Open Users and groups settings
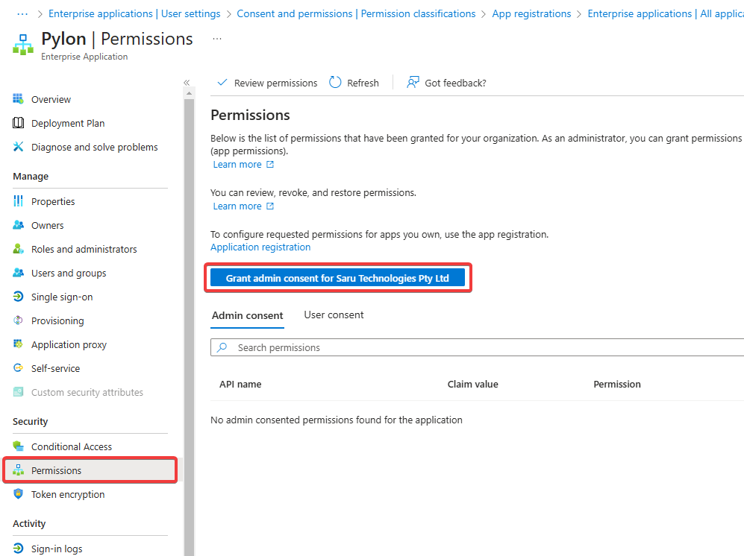 tap(69, 273)
